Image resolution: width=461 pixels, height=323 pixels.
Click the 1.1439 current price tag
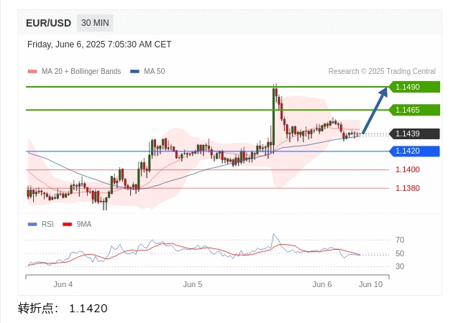click(414, 134)
